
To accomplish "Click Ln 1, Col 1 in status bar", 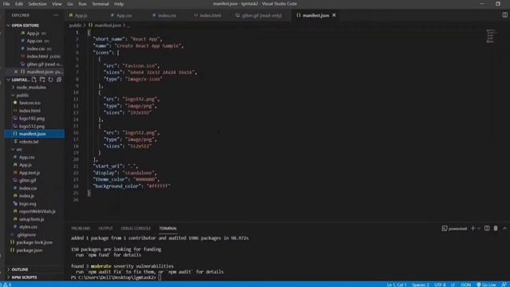I will click(x=397, y=285).
